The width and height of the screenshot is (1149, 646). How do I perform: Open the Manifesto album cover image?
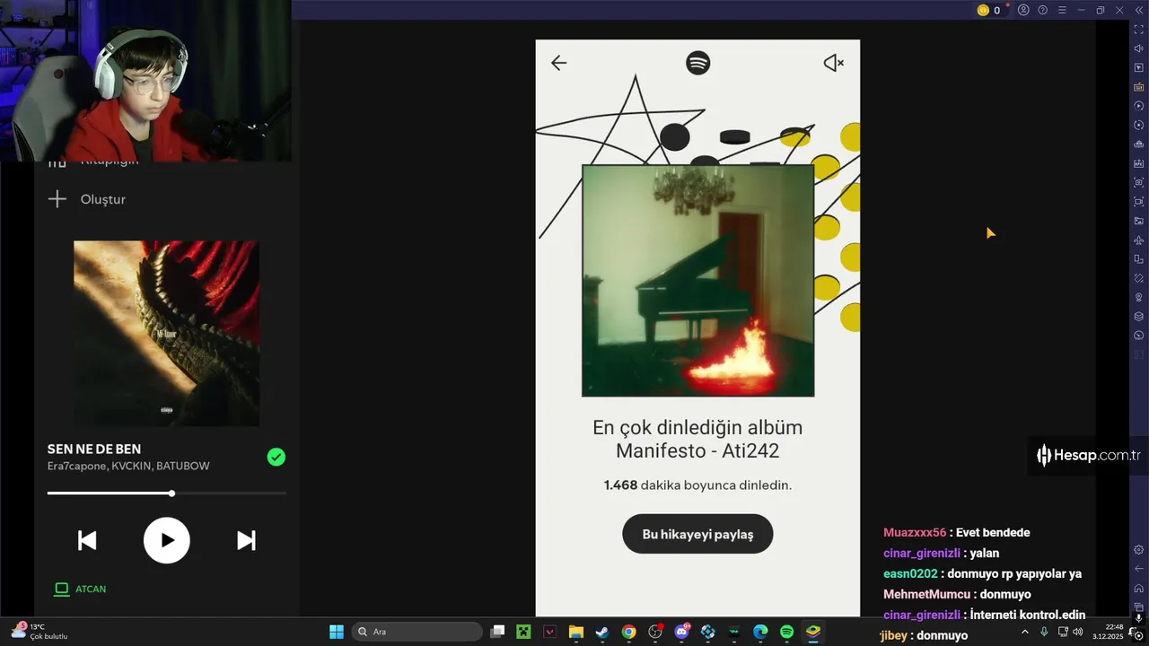(697, 280)
